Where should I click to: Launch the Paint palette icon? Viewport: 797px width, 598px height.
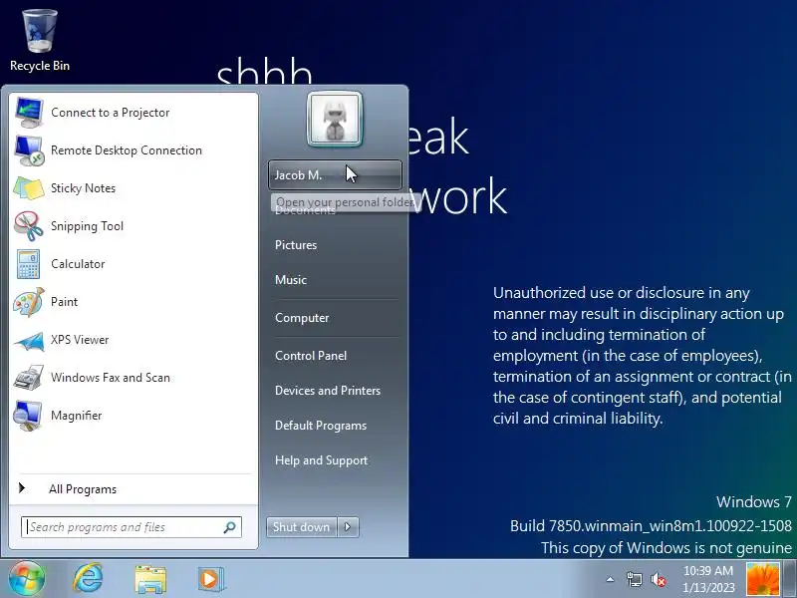click(29, 302)
